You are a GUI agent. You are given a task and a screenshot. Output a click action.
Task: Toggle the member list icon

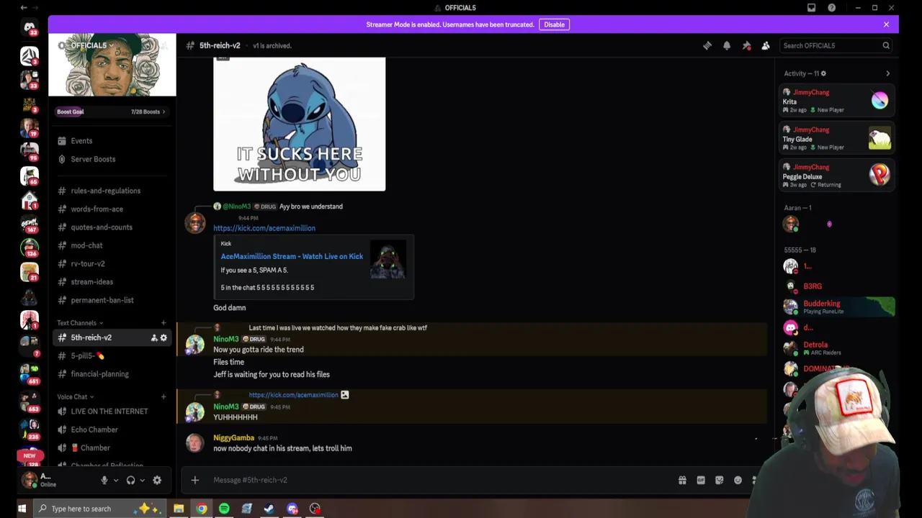tap(766, 45)
